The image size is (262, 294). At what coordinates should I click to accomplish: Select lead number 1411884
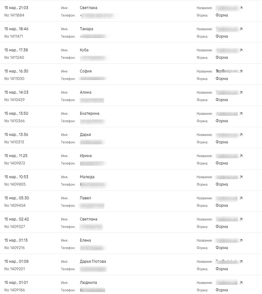(14, 15)
